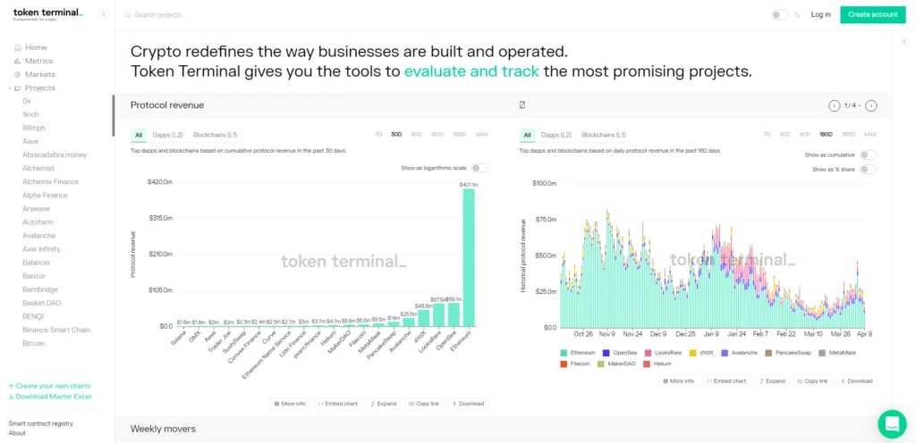Click Log in

(821, 14)
